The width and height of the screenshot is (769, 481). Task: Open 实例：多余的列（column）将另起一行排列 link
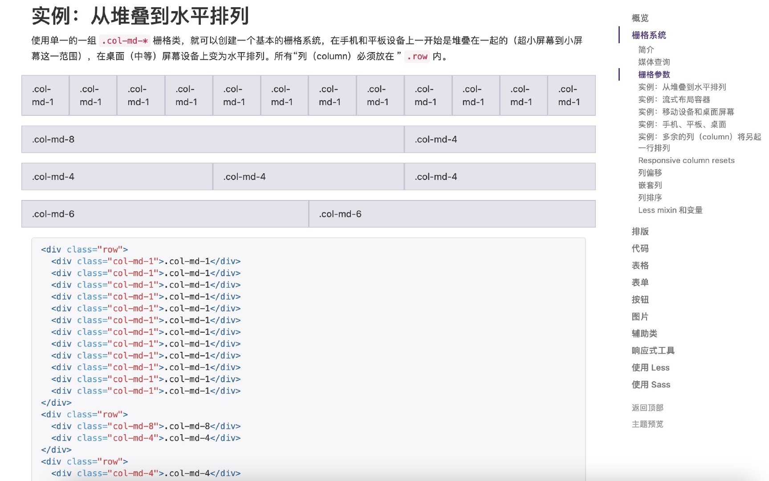(700, 142)
